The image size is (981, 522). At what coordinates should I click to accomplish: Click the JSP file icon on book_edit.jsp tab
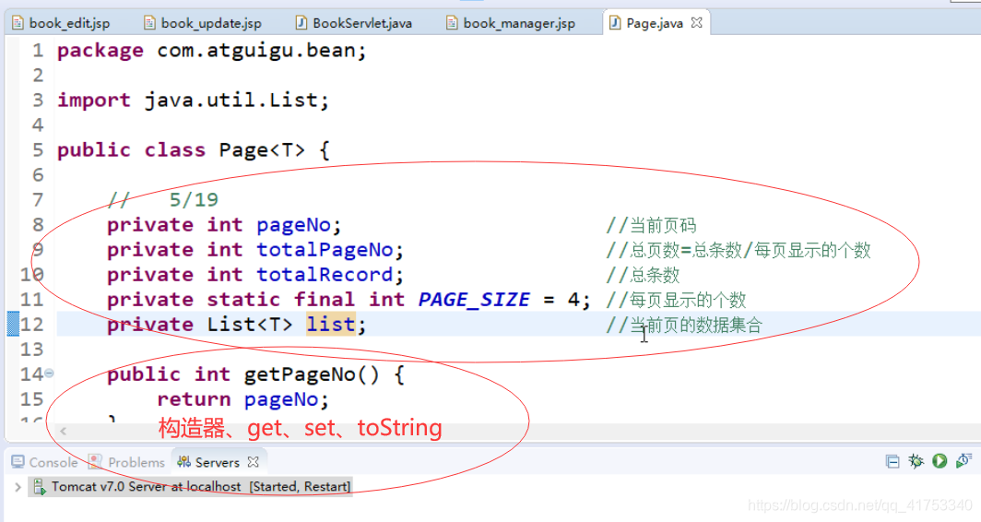coord(18,23)
